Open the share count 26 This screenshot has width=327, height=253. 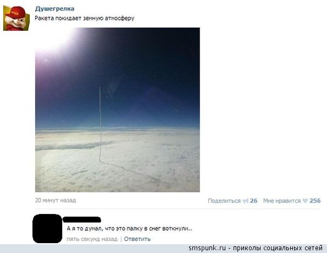(x=253, y=201)
